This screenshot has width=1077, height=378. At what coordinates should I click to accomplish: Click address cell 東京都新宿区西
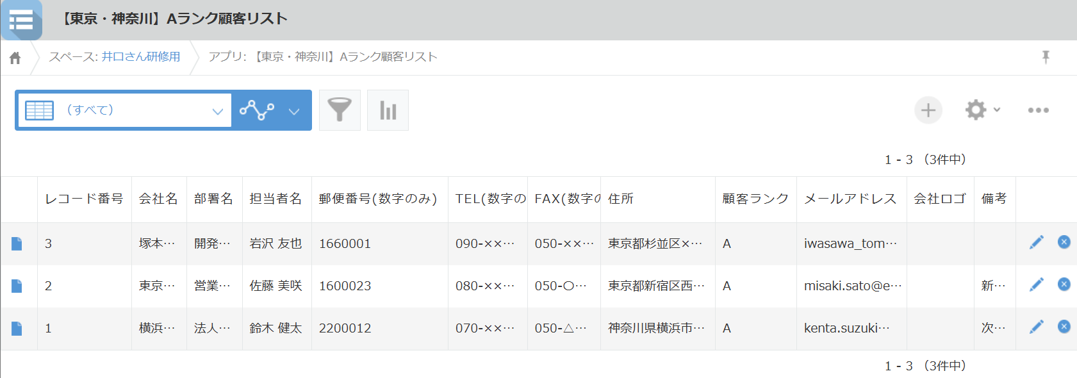coord(657,286)
